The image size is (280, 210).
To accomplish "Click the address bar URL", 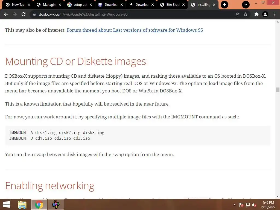I will [x=83, y=14].
